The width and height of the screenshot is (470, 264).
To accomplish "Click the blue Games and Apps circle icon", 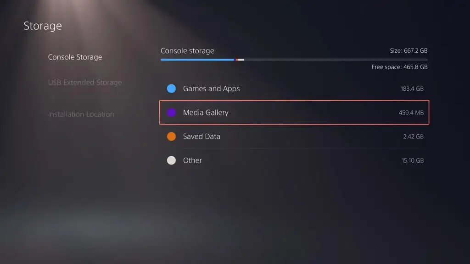I will point(172,88).
